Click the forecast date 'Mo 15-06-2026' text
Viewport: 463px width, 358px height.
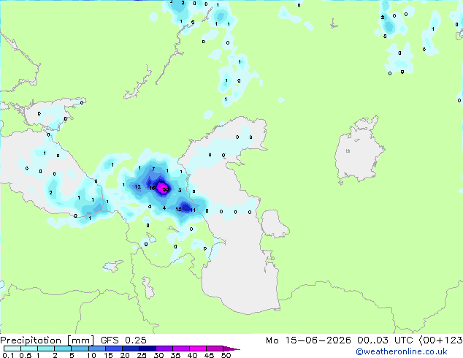(x=308, y=340)
